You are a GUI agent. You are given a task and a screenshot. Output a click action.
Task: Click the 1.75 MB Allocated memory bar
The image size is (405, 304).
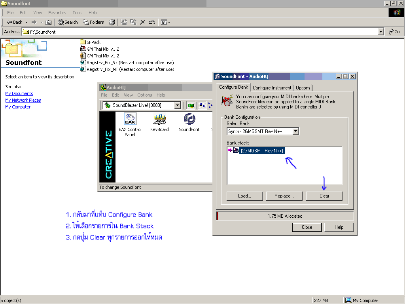[x=285, y=216]
